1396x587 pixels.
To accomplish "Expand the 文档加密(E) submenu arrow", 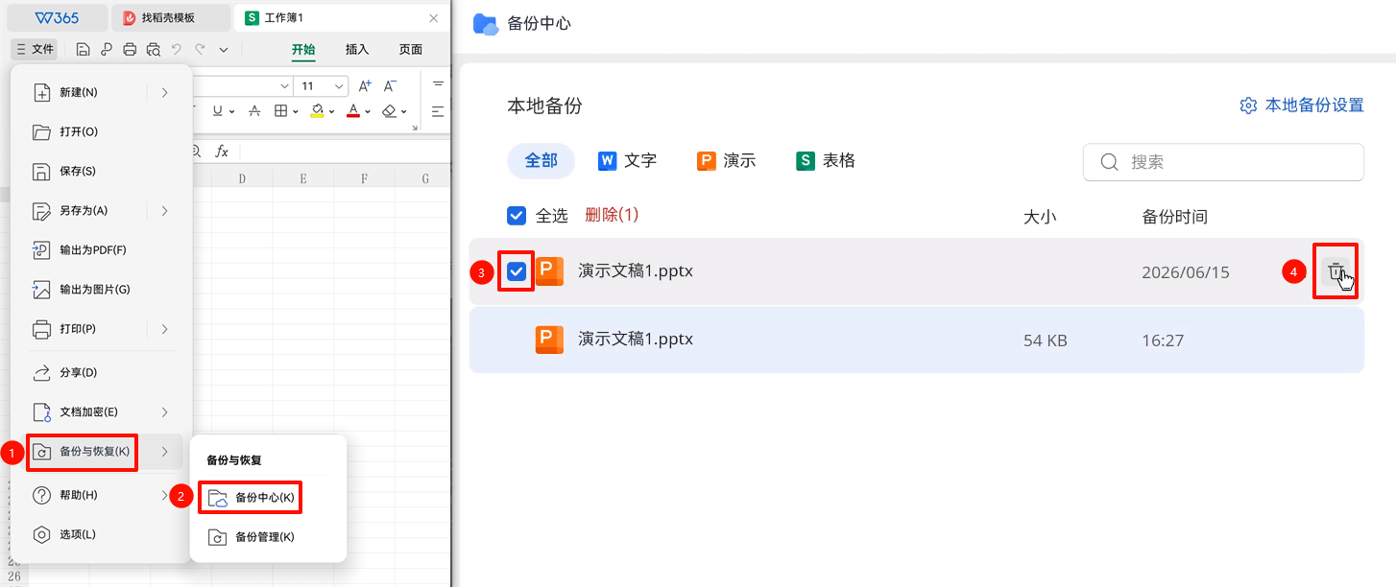I will (x=165, y=411).
